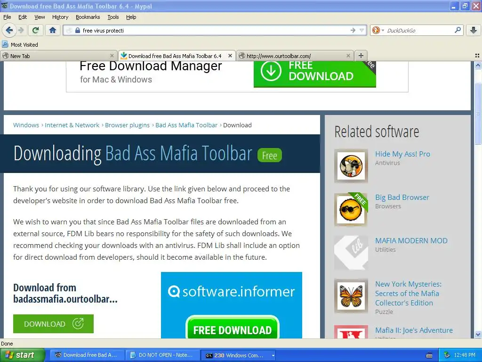The image size is (482, 362).
Task: Open the File menu
Action: [x=7, y=17]
